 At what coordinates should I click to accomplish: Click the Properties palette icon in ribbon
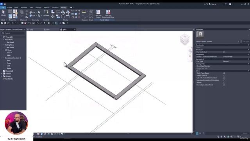10,16
